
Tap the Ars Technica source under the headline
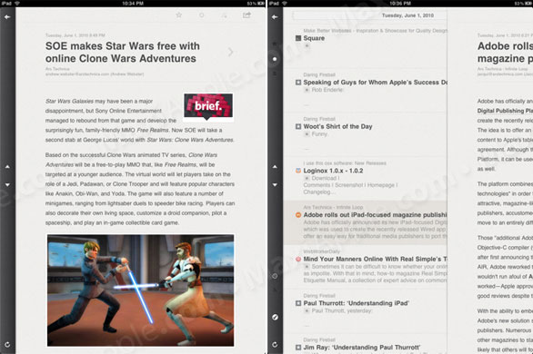(57, 69)
